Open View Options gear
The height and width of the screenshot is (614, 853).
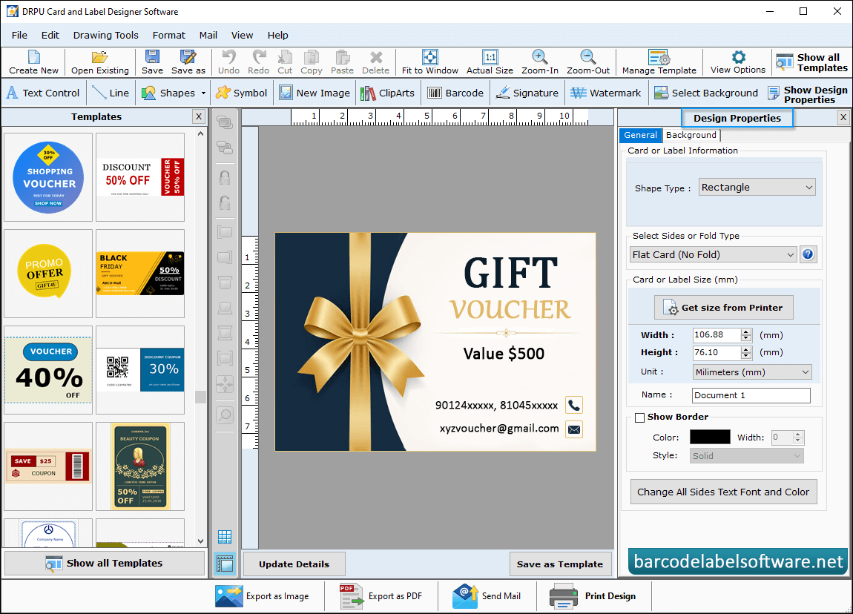click(x=738, y=62)
